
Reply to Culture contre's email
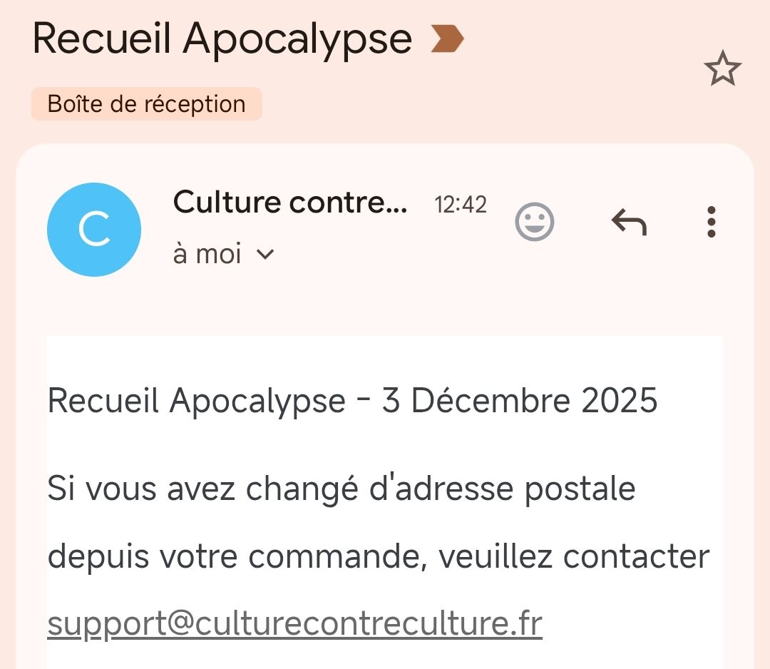(629, 223)
